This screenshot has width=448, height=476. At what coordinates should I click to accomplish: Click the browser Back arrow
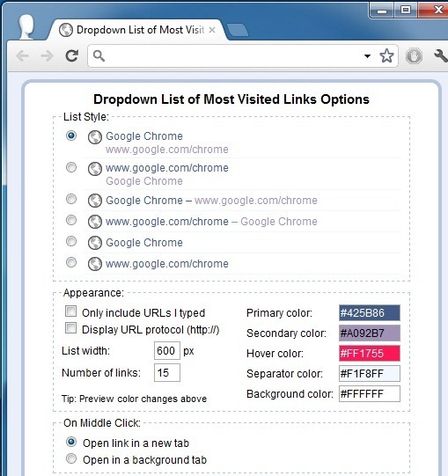[23, 56]
